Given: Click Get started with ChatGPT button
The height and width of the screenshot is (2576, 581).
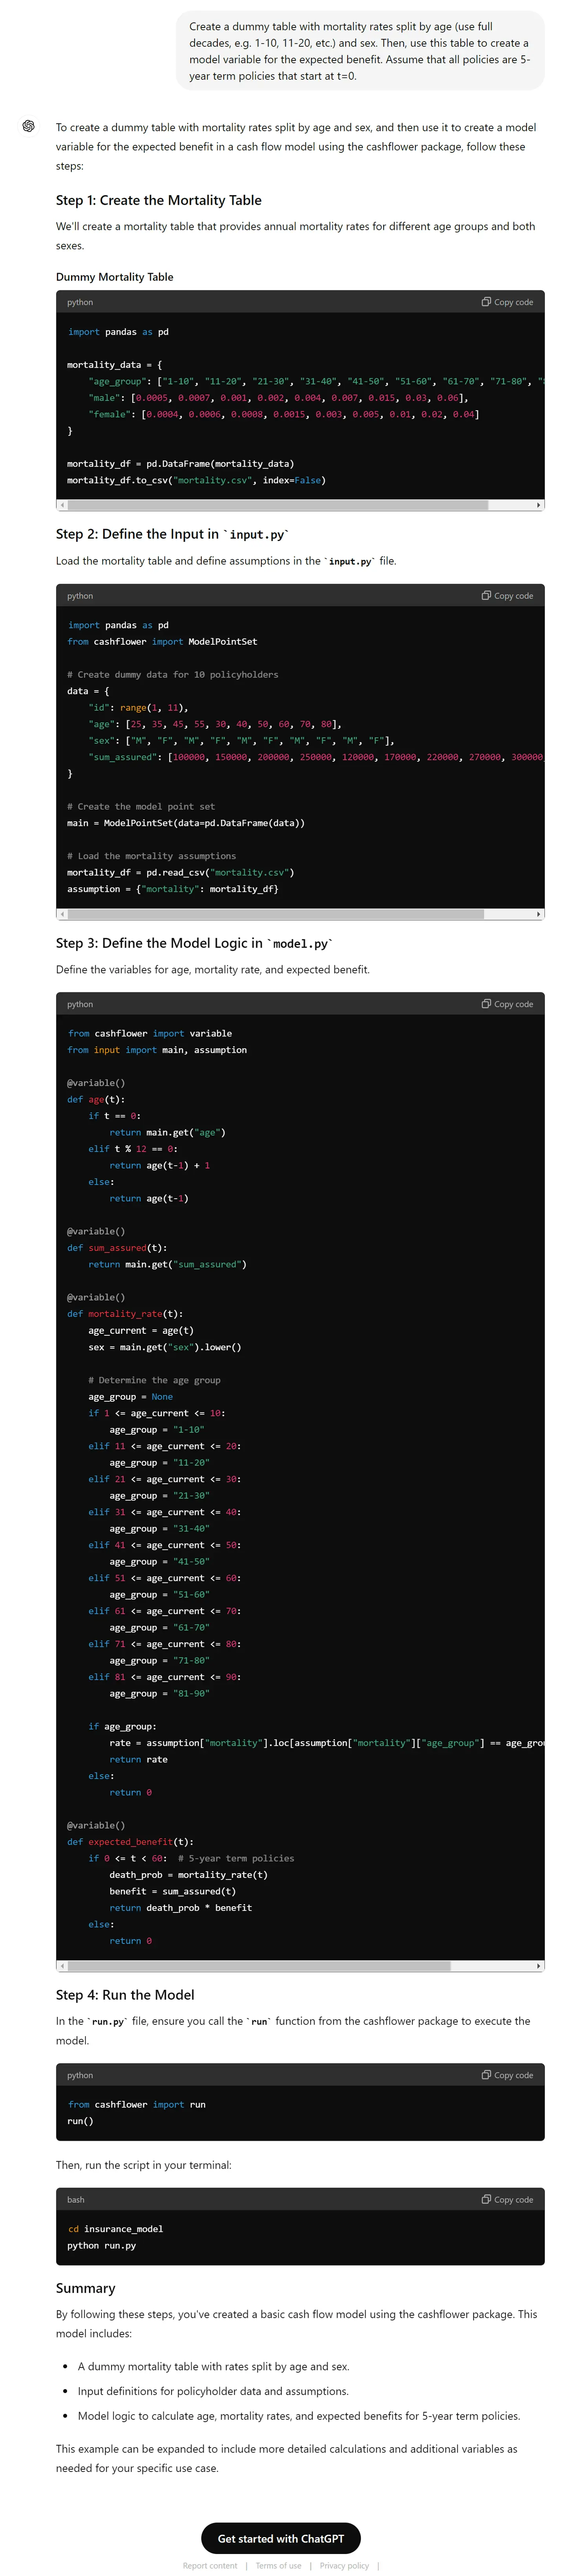Looking at the screenshot, I should coord(281,2538).
